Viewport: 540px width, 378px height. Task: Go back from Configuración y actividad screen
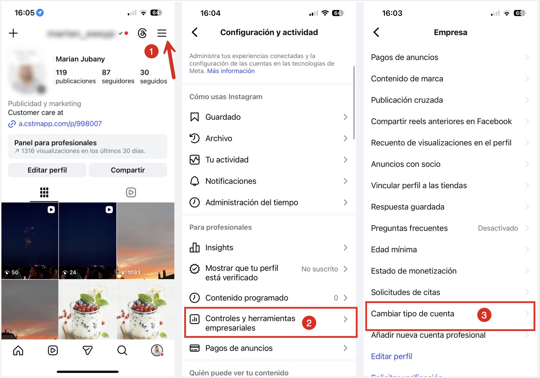tap(195, 32)
